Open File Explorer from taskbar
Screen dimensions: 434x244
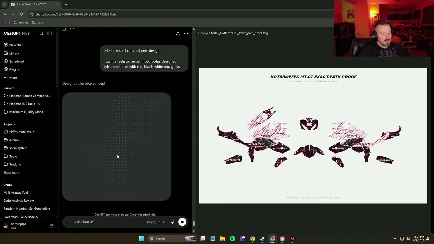point(222,239)
